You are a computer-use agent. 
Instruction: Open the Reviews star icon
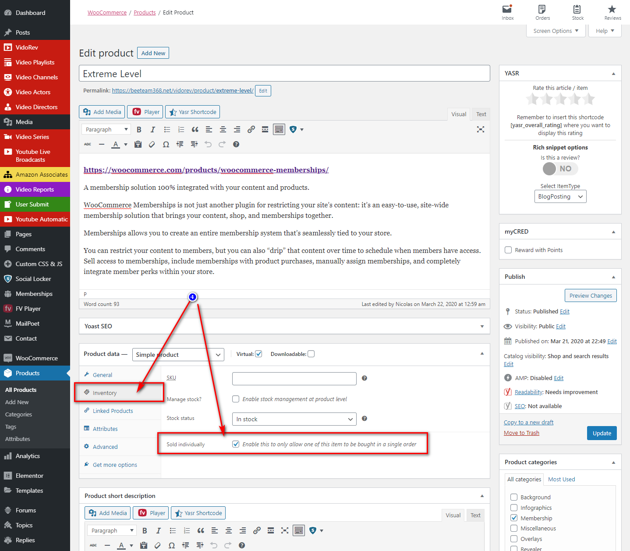tap(612, 12)
